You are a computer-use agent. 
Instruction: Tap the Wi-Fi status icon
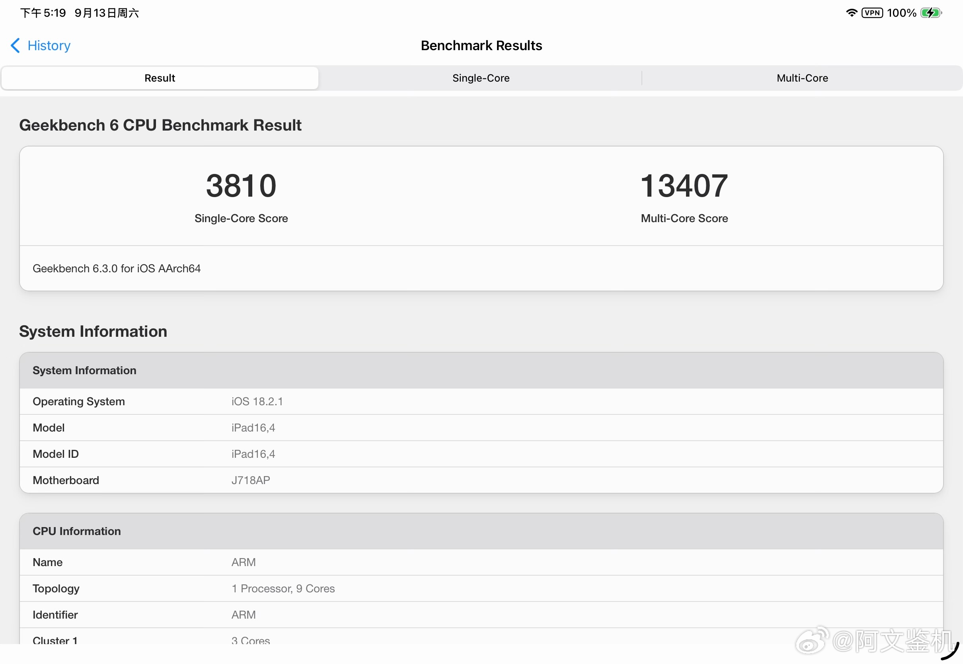851,13
